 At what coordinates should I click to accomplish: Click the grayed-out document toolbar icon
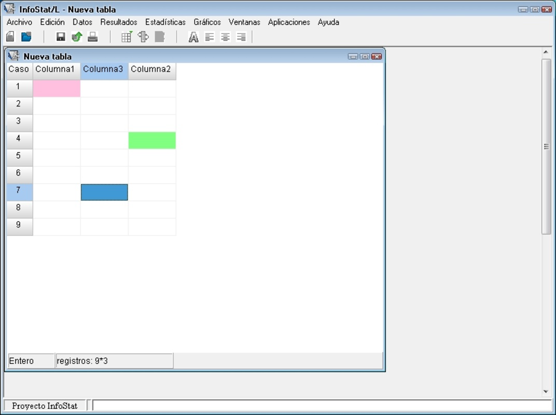[x=160, y=36]
